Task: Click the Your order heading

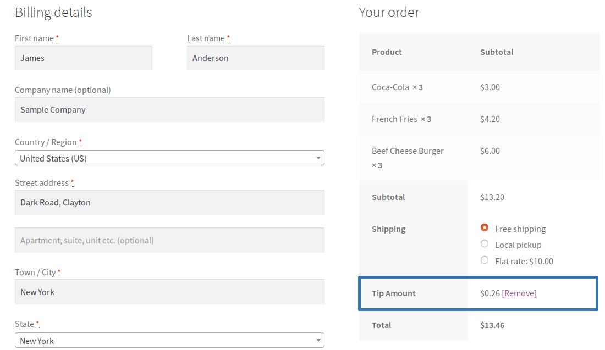Action: tap(389, 12)
